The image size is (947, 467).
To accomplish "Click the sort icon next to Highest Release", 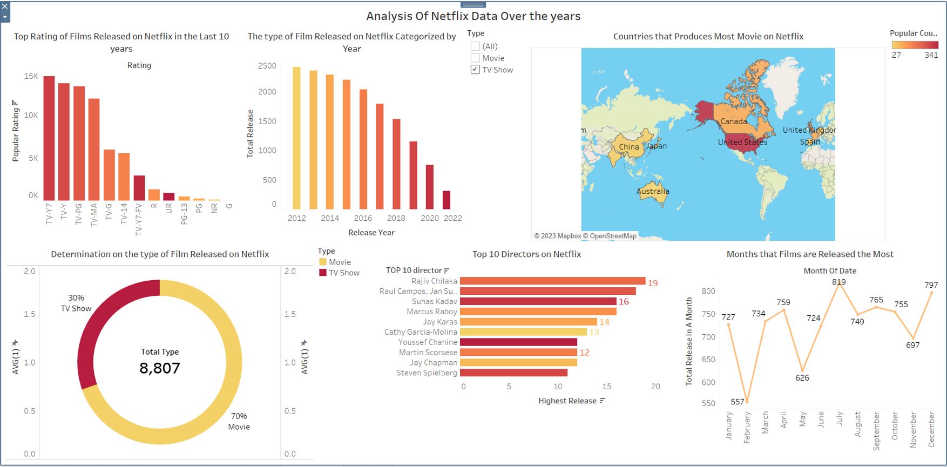I will 602,401.
